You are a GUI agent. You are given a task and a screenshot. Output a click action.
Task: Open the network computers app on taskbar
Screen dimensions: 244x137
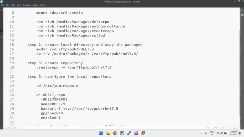pyautogui.click(x=129, y=133)
